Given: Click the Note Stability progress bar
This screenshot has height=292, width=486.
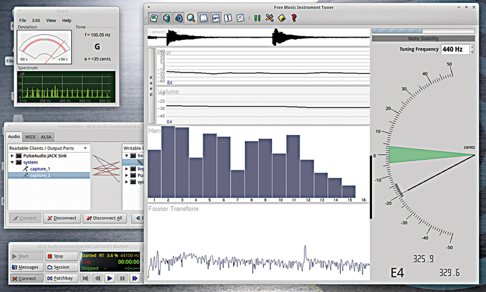Looking at the screenshot, I should (423, 31).
